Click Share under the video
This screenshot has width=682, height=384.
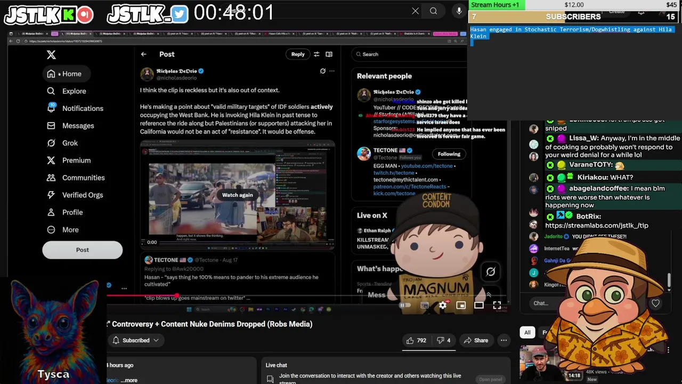tap(476, 340)
